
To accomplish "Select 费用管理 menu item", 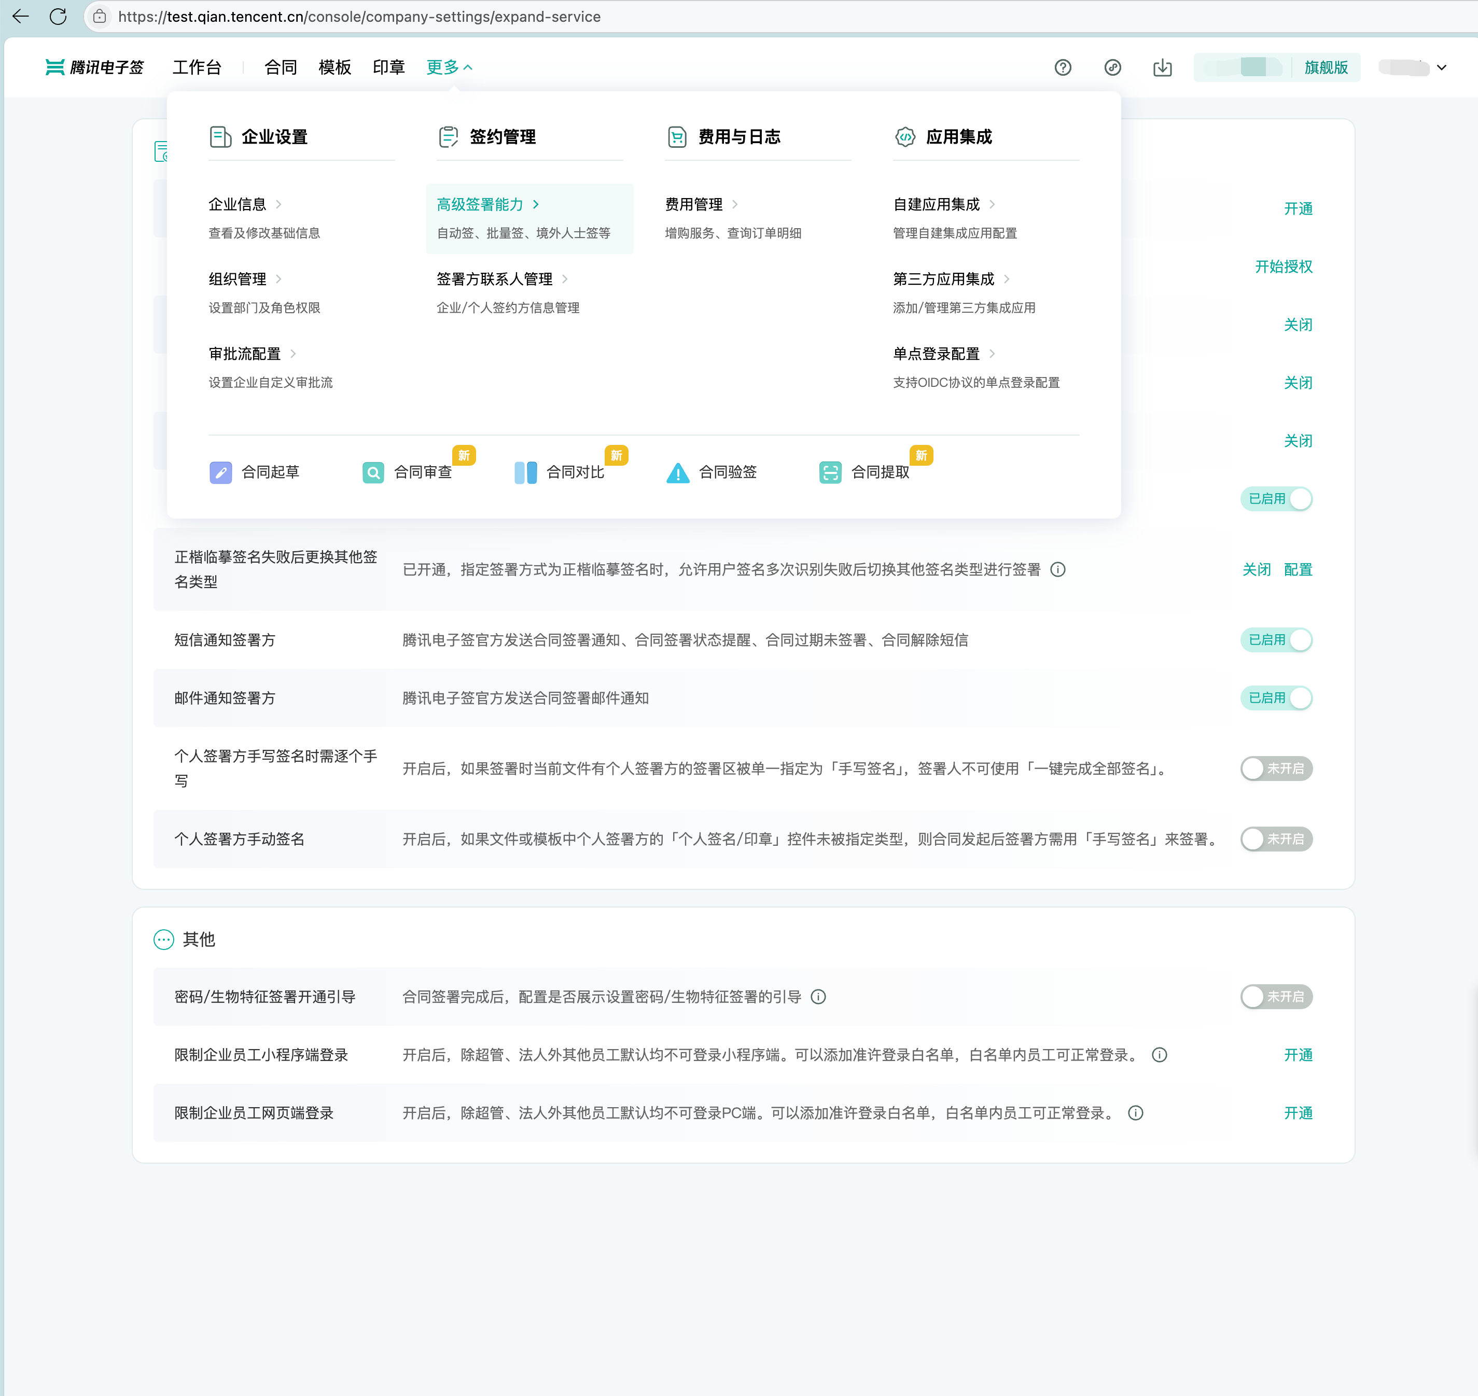I will coord(693,205).
